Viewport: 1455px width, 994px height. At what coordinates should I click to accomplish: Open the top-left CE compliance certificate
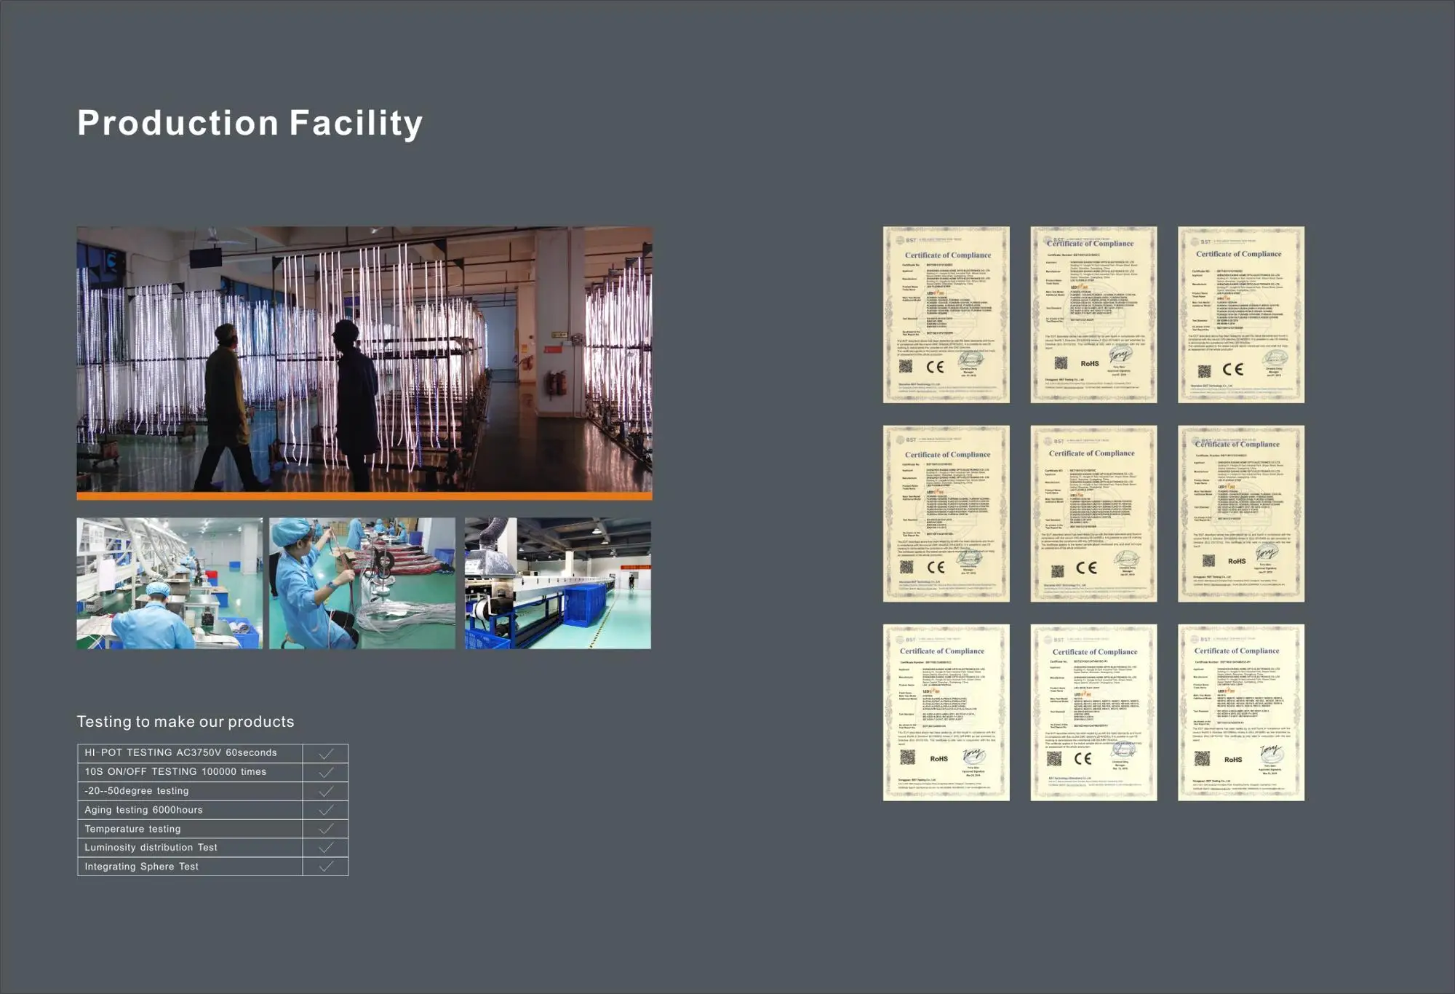[946, 314]
